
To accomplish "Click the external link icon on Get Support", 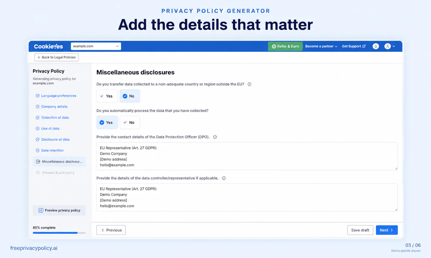I will (x=364, y=46).
